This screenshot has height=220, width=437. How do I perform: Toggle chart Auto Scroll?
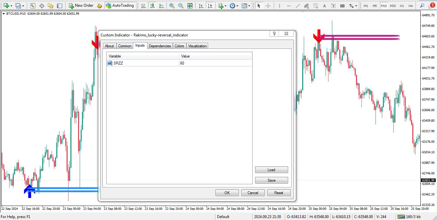tap(201, 5)
